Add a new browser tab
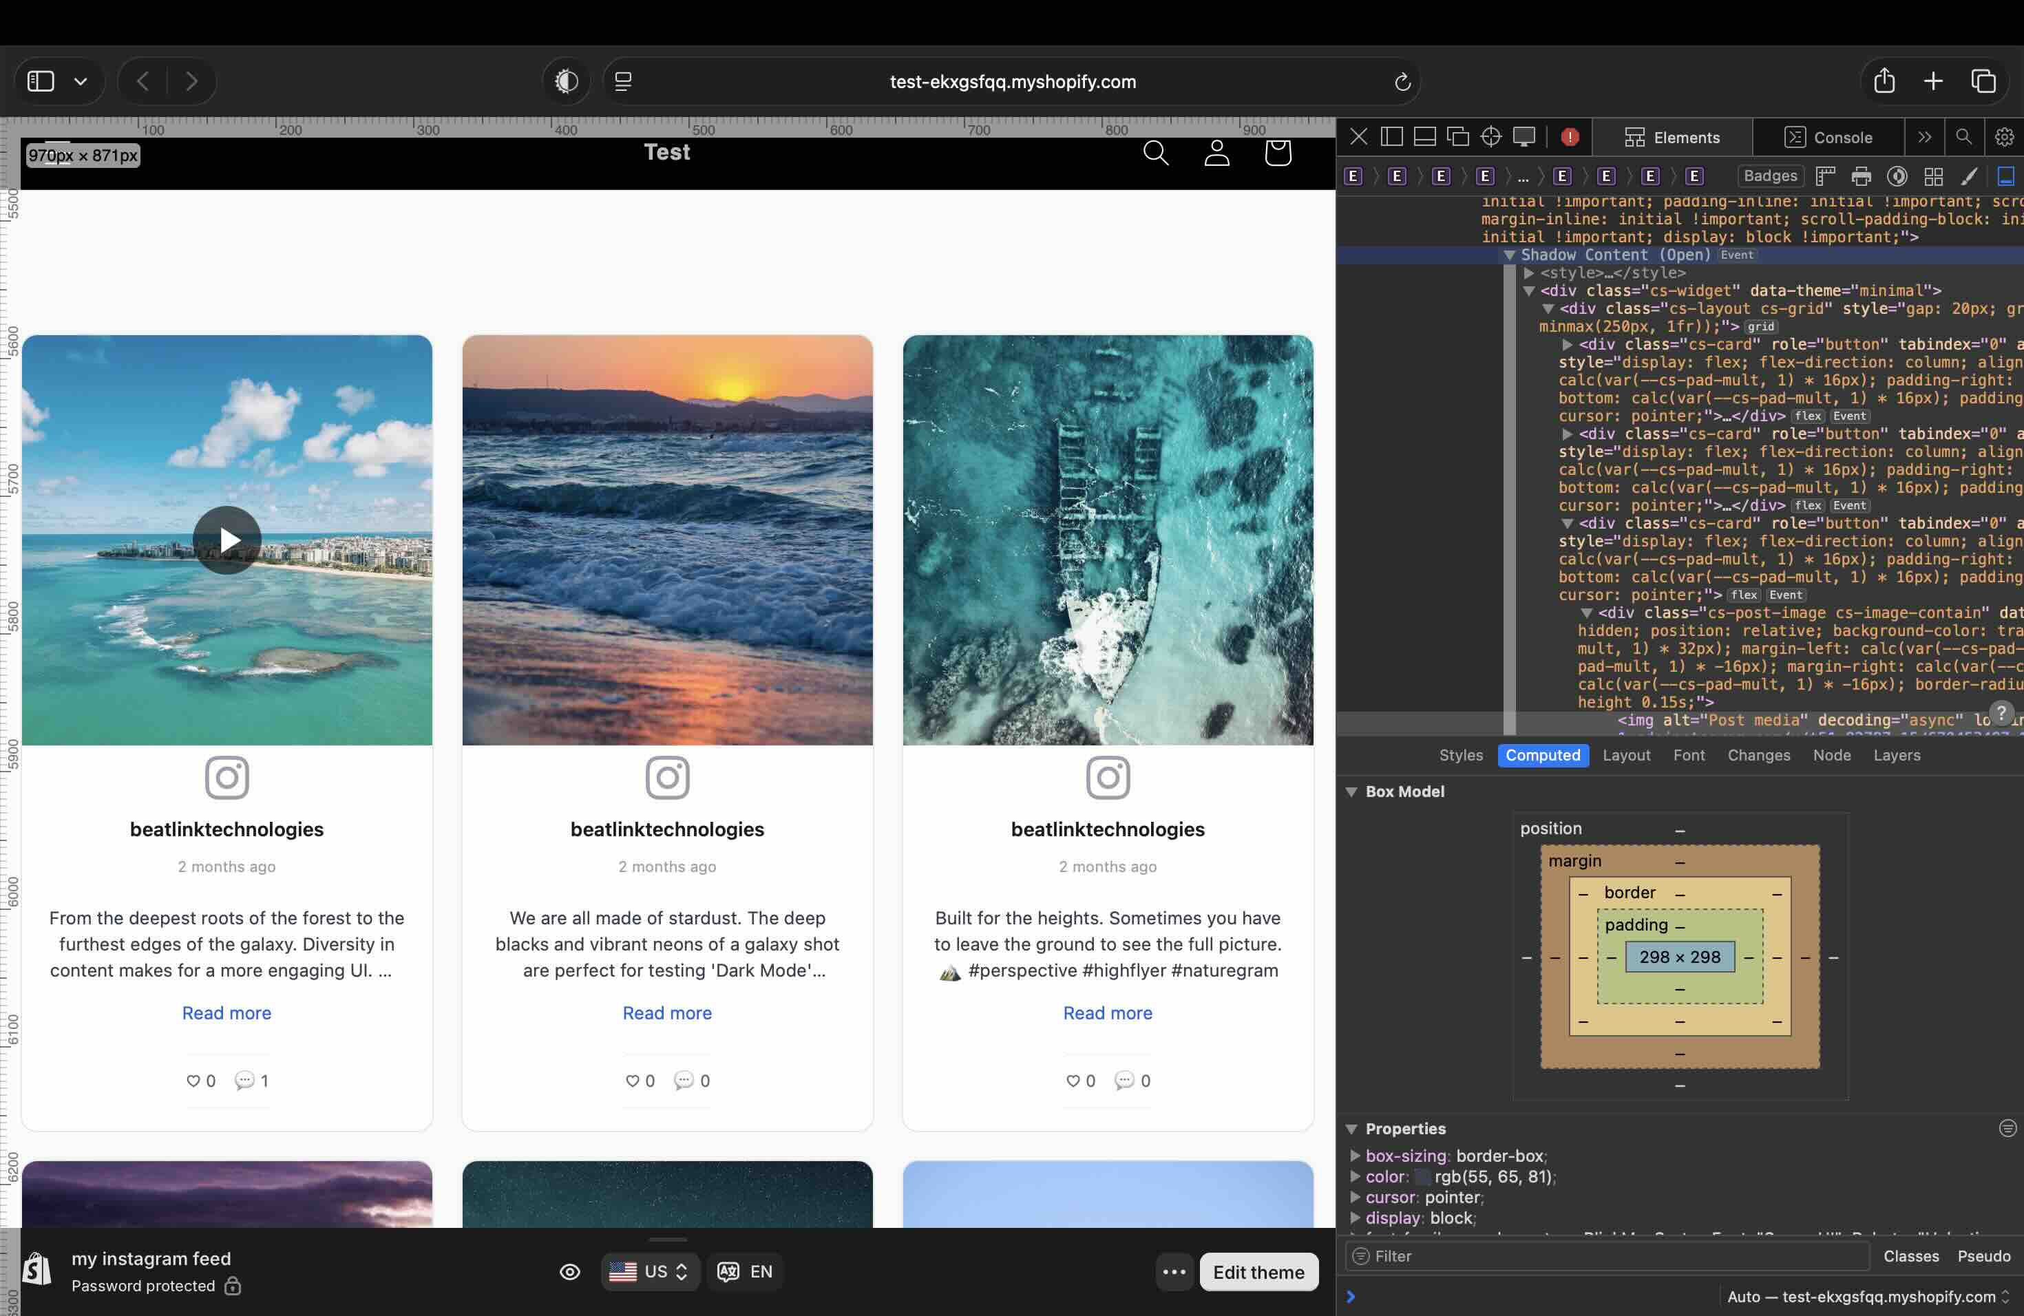2024x1316 pixels. (1933, 81)
